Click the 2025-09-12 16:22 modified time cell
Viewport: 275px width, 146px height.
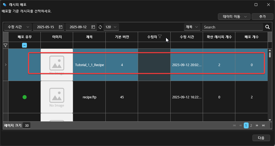pyautogui.click(x=187, y=97)
